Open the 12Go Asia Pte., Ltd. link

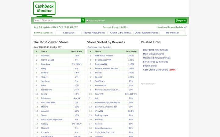[105, 132]
